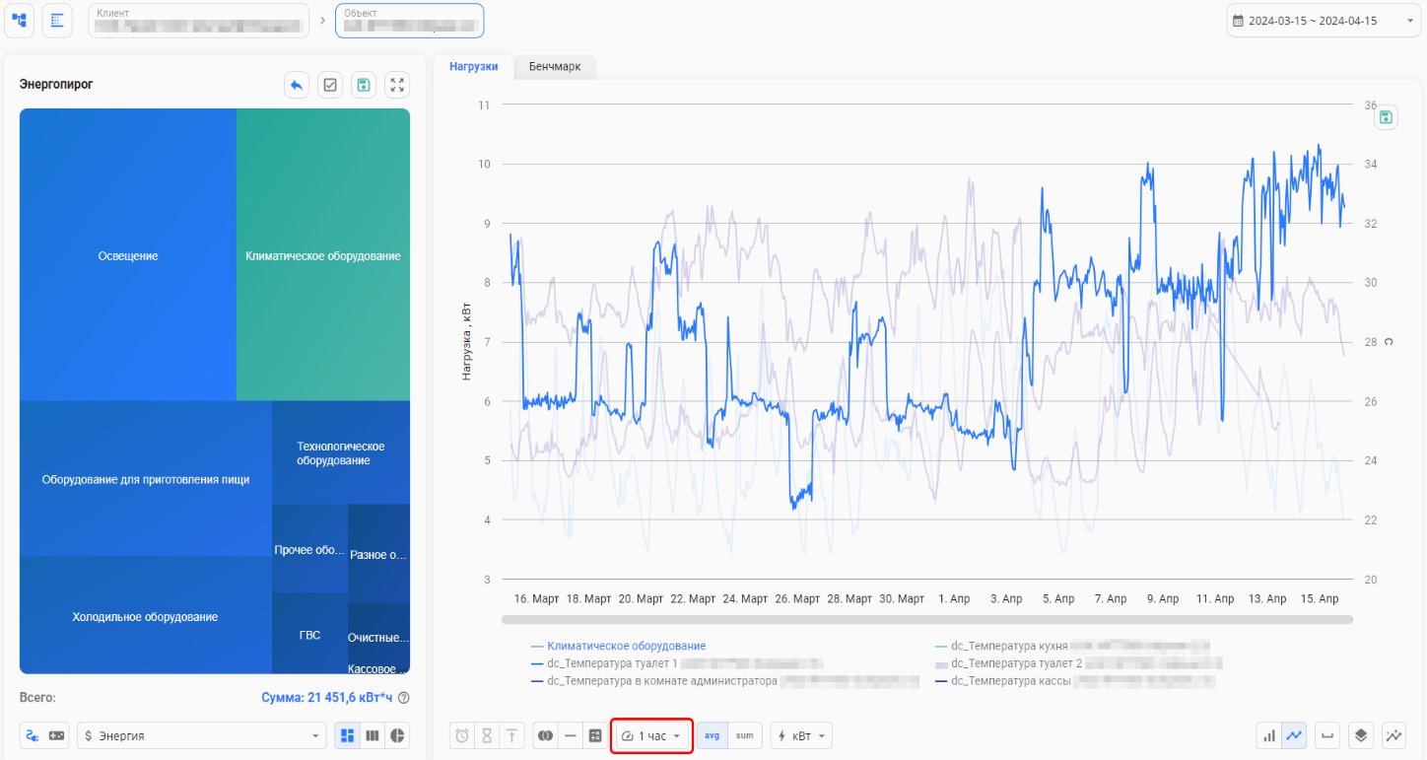
Task: Click the sparkle trend analysis icon
Action: click(x=1394, y=735)
